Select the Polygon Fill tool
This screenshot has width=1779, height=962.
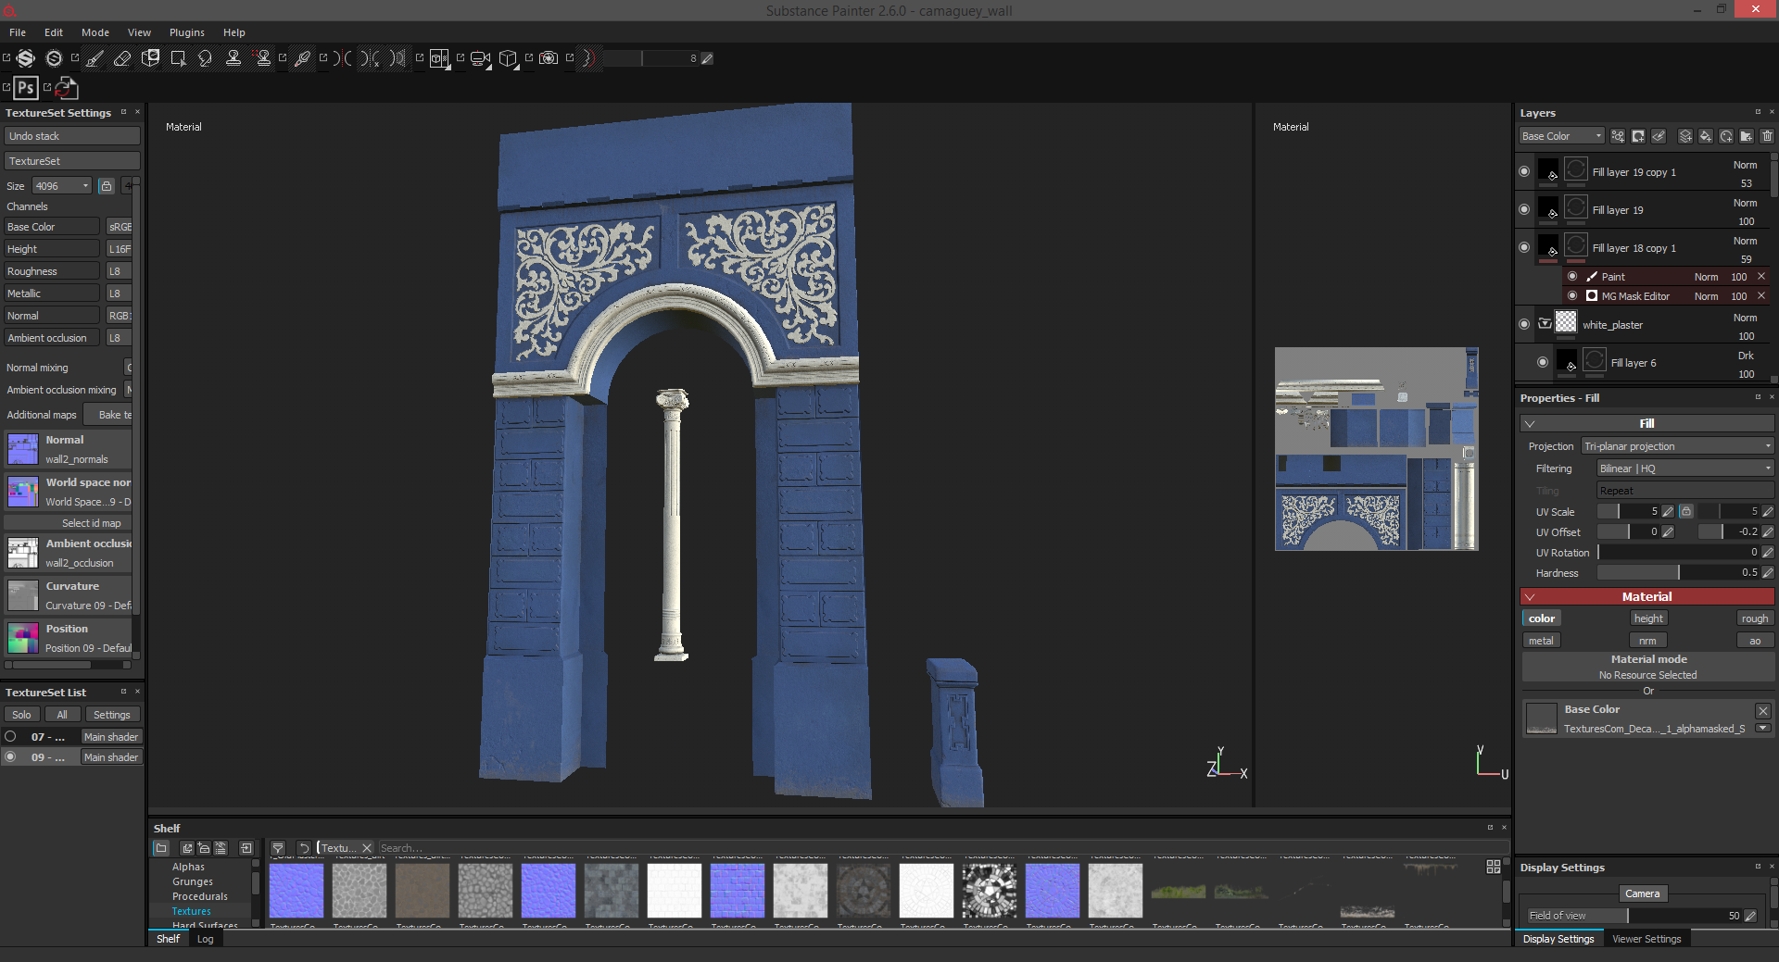pos(178,58)
